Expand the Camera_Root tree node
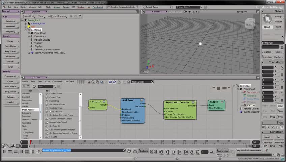Image resolution: width=286 pixels, height=162 pixels. (25, 24)
